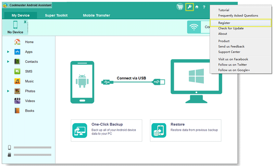274x166 pixels.
Task: Click the SMS speech bubble icon
Action: [17, 71]
